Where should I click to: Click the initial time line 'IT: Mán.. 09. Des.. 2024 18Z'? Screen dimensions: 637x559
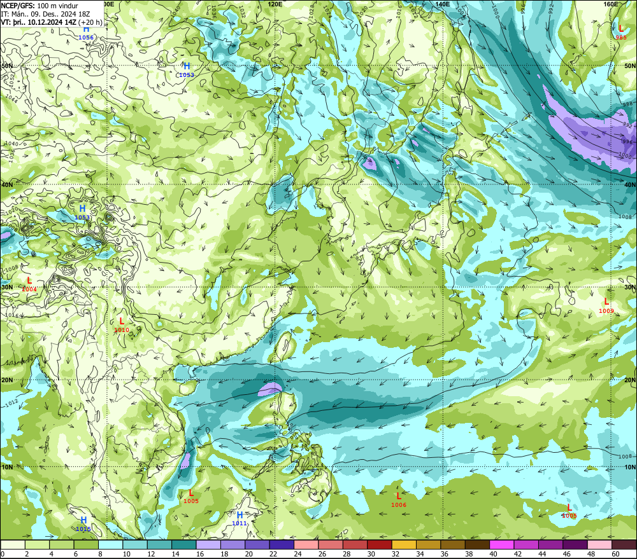point(45,14)
